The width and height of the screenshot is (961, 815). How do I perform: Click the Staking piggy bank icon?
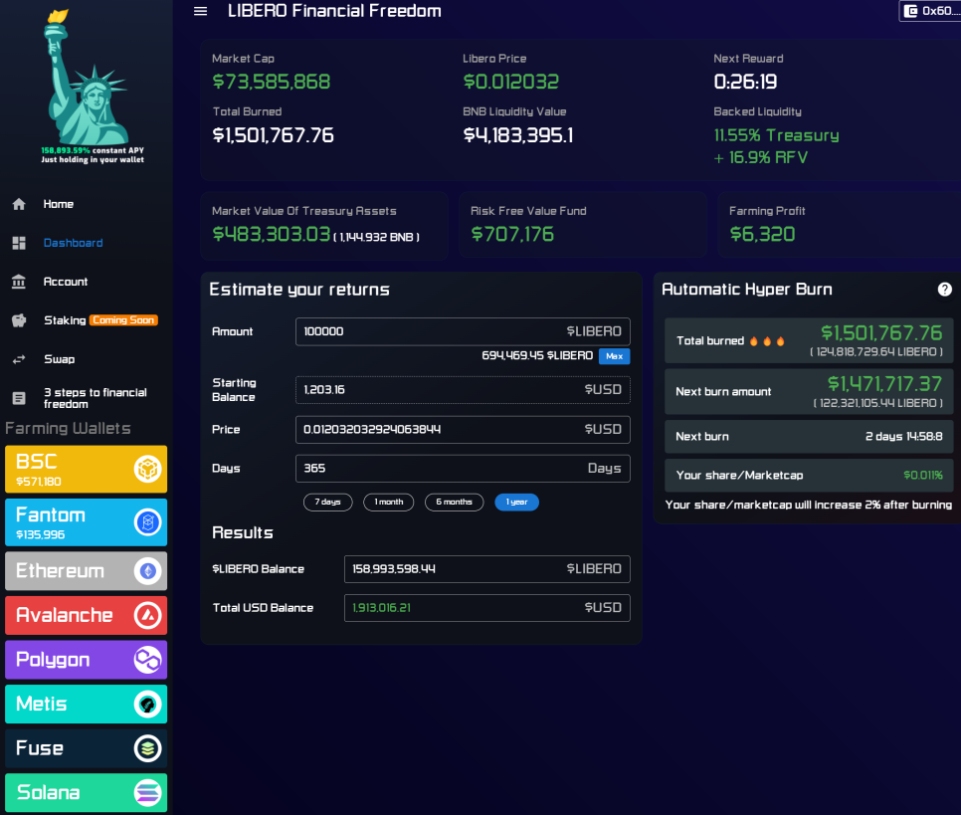coord(19,320)
